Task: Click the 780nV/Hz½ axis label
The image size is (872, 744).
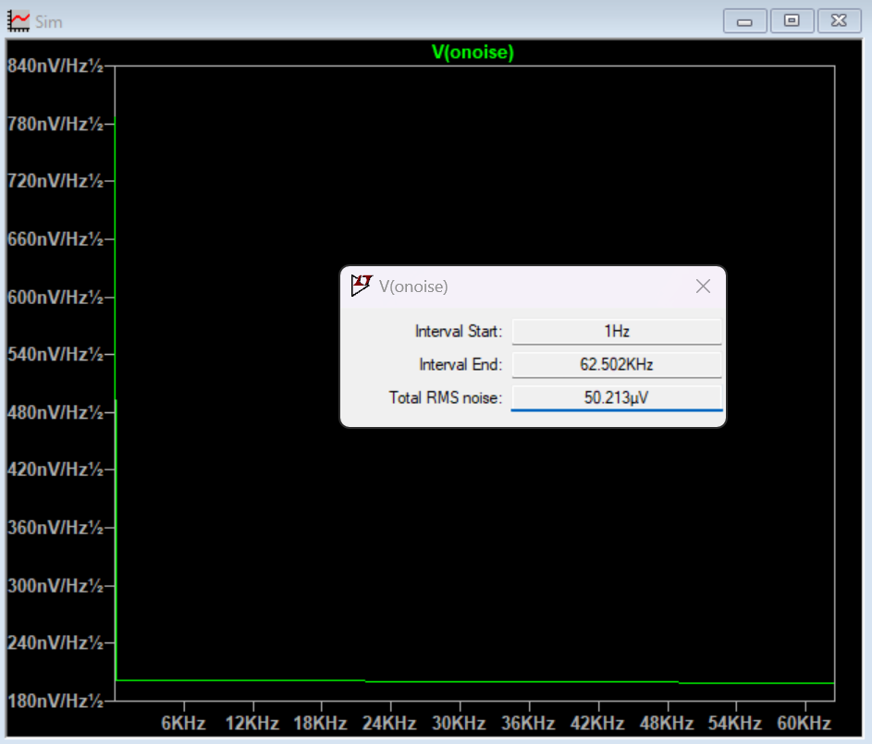Action: click(55, 124)
